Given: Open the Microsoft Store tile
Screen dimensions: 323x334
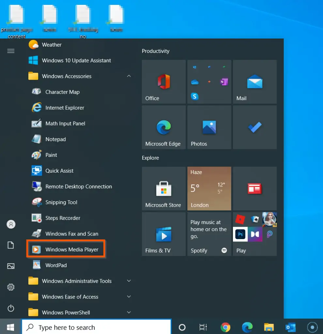Looking at the screenshot, I should [163, 189].
